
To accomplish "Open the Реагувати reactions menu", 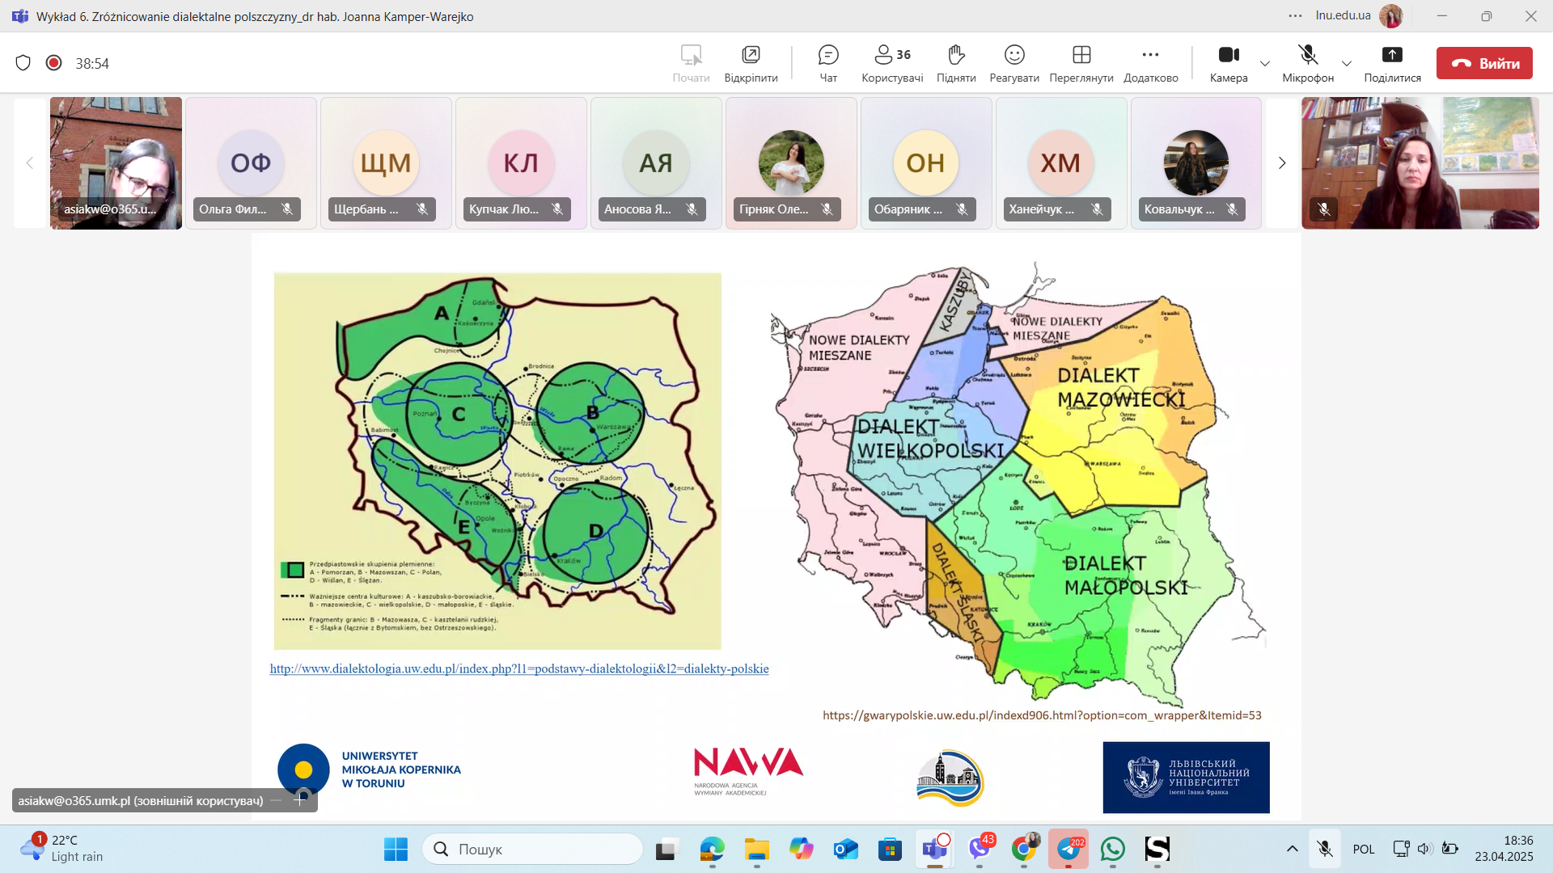I will (1014, 63).
